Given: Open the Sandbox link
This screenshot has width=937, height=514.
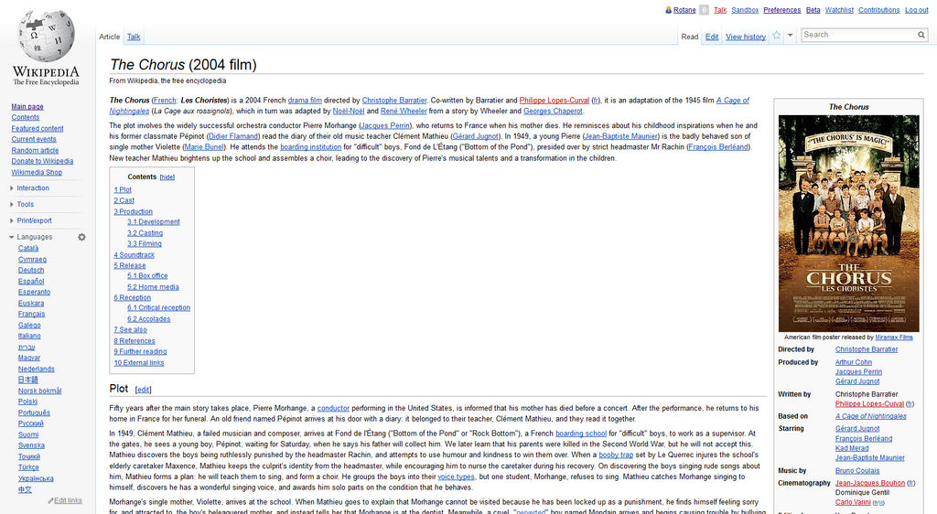Looking at the screenshot, I should point(745,10).
